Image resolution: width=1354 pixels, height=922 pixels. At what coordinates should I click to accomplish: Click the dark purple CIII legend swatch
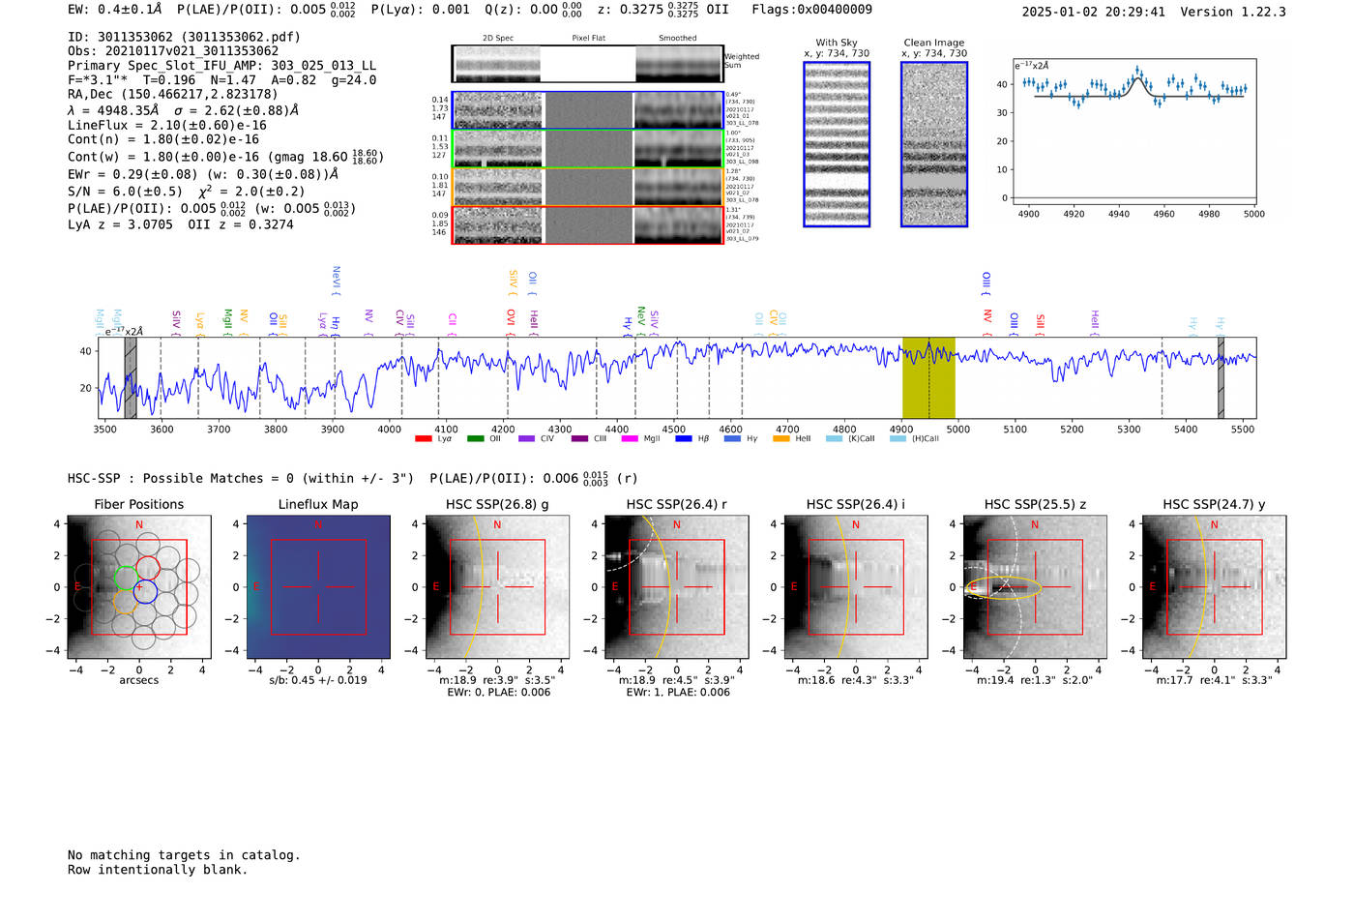(579, 439)
